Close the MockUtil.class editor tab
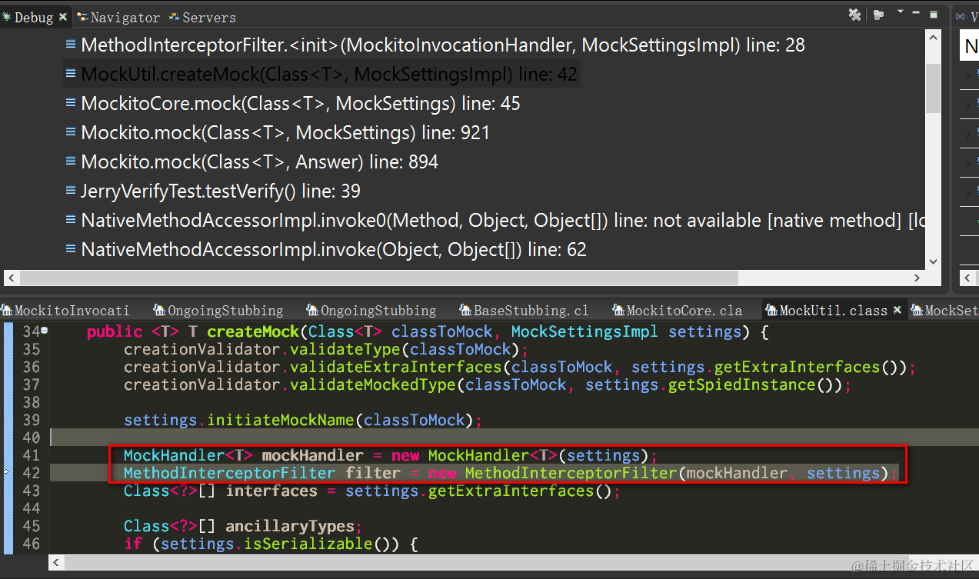The image size is (979, 579). [x=896, y=311]
